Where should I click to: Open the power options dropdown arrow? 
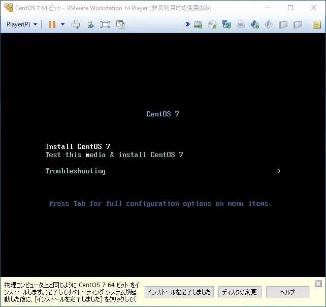62,24
